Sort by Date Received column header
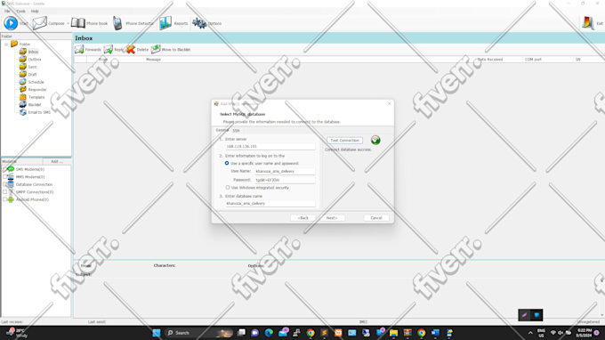605x340 pixels. pyautogui.click(x=490, y=60)
